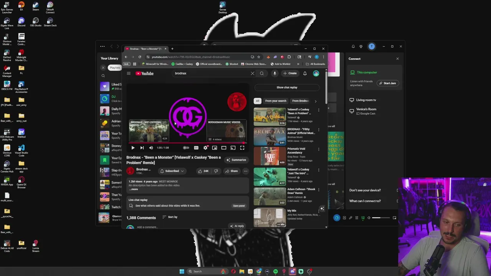The height and width of the screenshot is (276, 491).
Task: Open File Explorer from taskbar
Action: pyautogui.click(x=242, y=271)
